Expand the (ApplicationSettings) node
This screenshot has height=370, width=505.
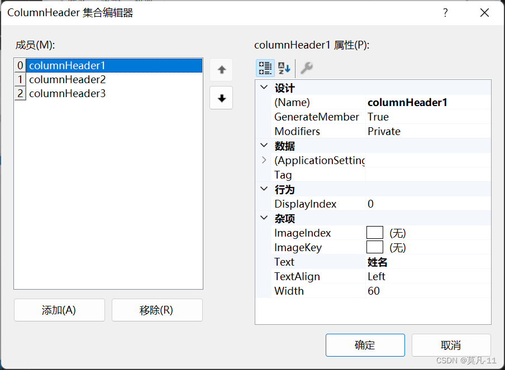tap(264, 160)
